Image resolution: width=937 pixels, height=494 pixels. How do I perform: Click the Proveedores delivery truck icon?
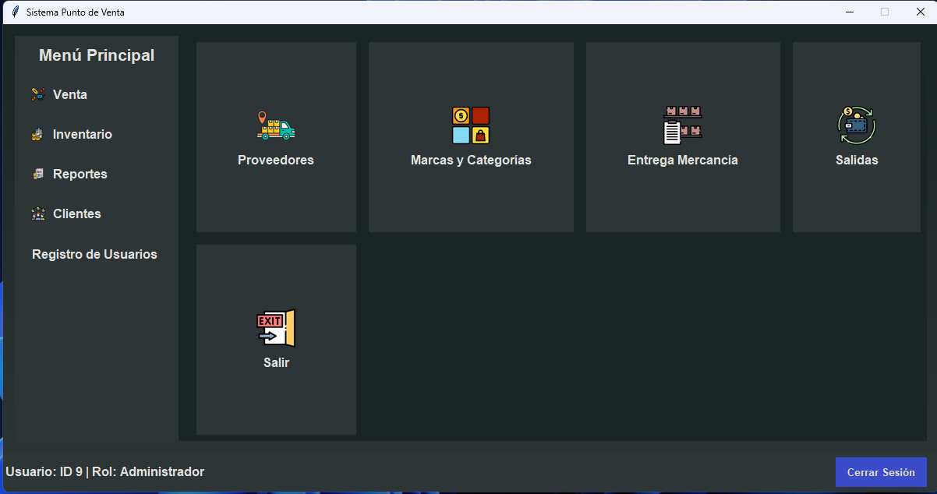(276, 125)
